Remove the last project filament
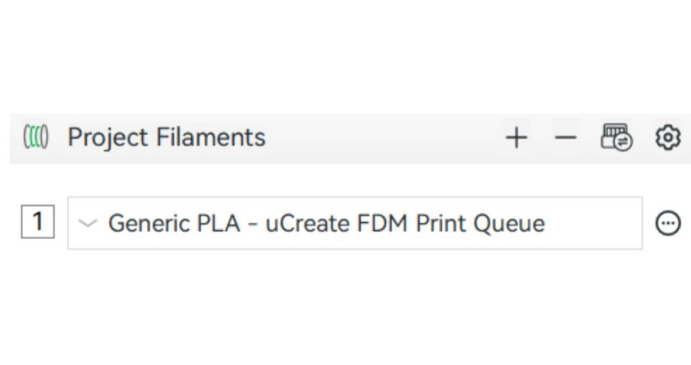 click(x=565, y=138)
